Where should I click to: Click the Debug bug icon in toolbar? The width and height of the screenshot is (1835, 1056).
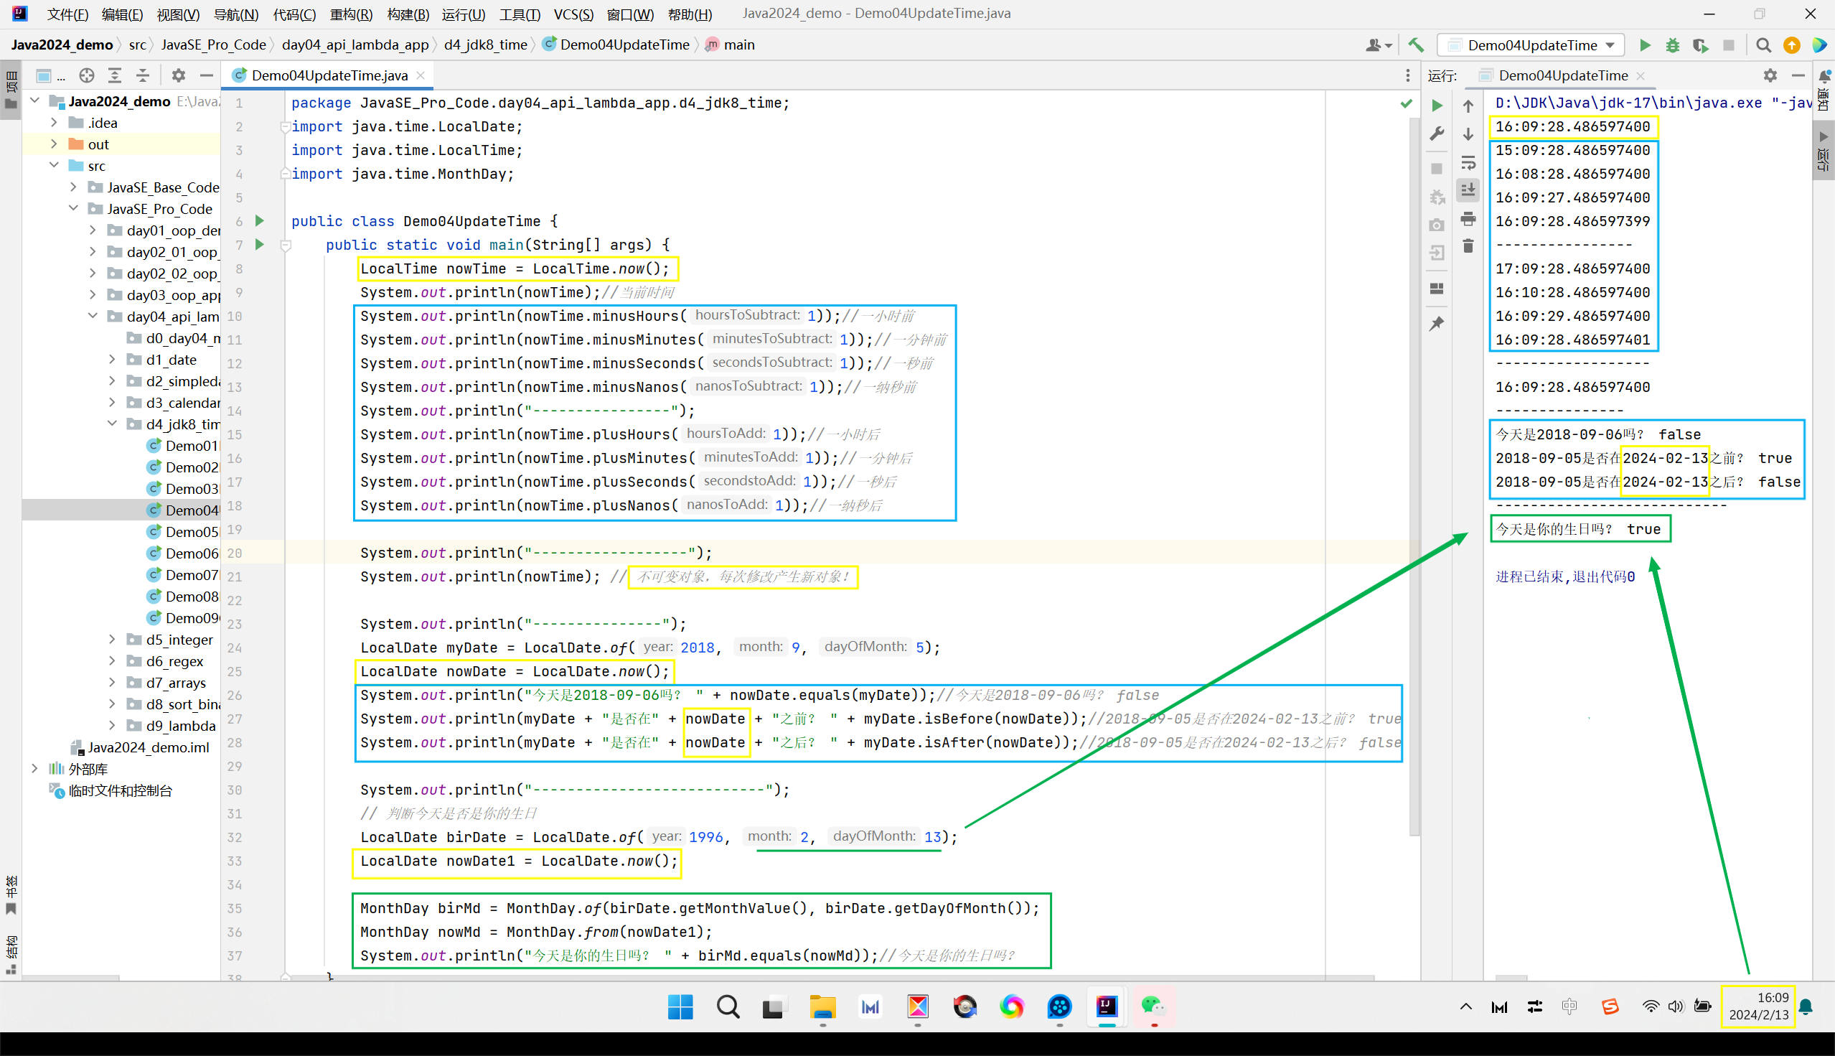click(1672, 45)
